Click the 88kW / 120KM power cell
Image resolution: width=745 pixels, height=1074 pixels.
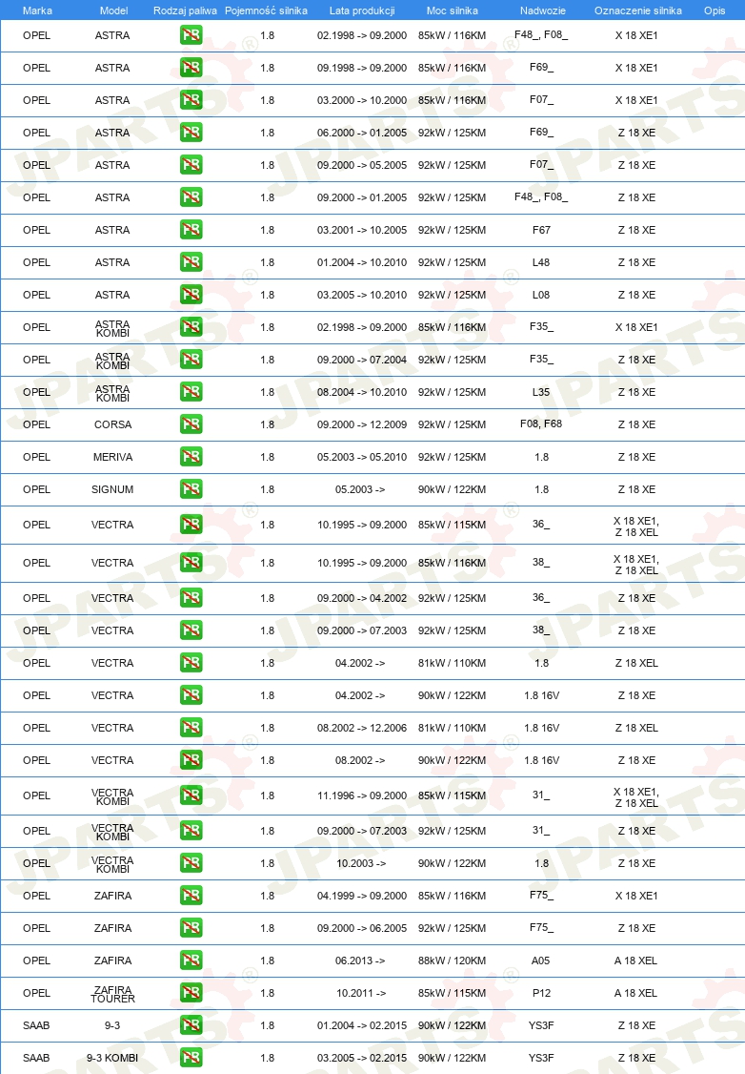[453, 961]
